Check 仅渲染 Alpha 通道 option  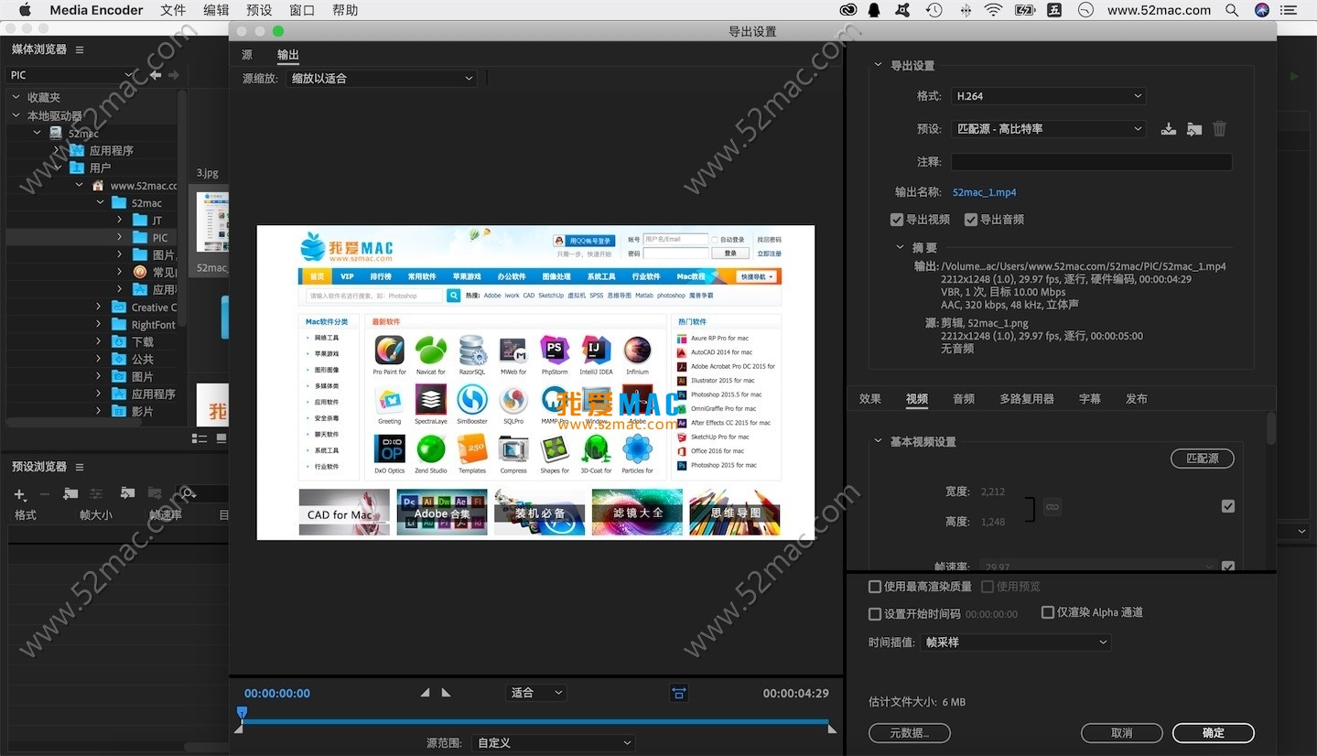click(x=1048, y=612)
